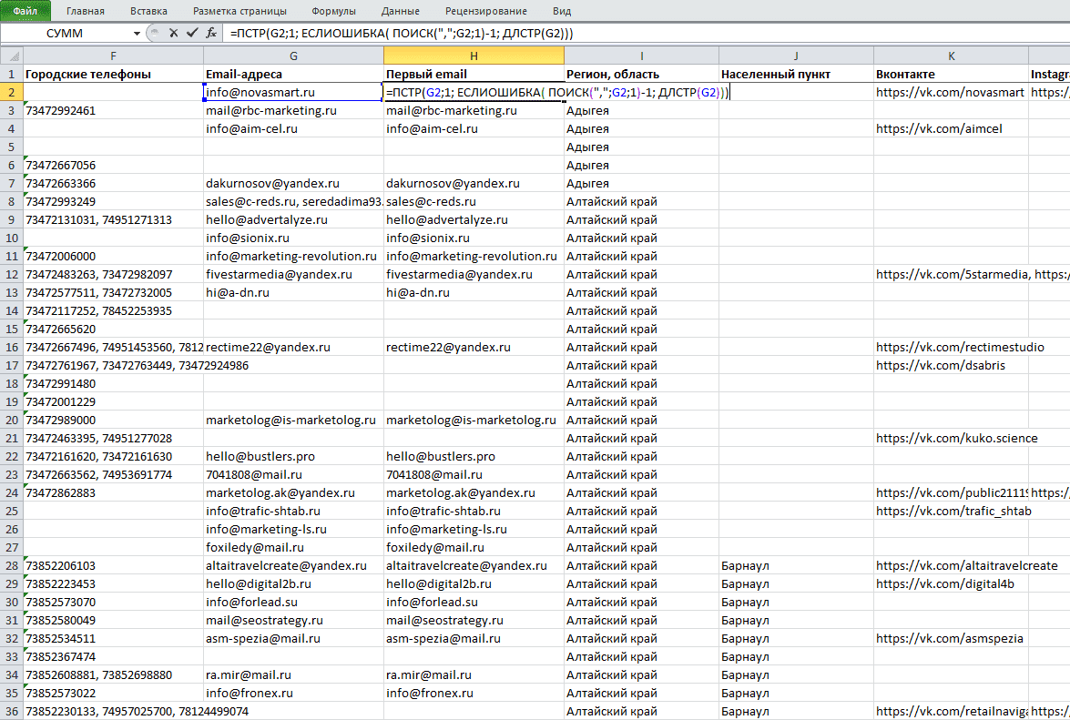Select column K header
Viewport: 1070px width, 720px height.
952,56
